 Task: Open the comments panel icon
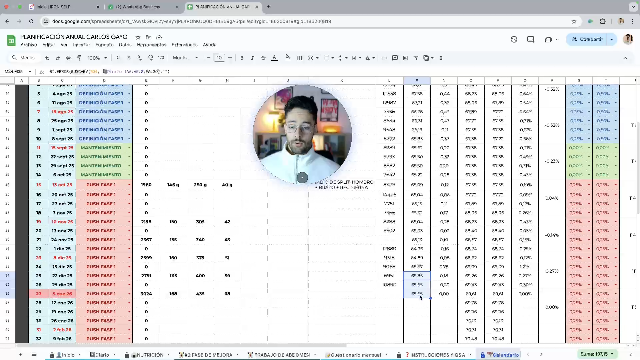[531, 39]
